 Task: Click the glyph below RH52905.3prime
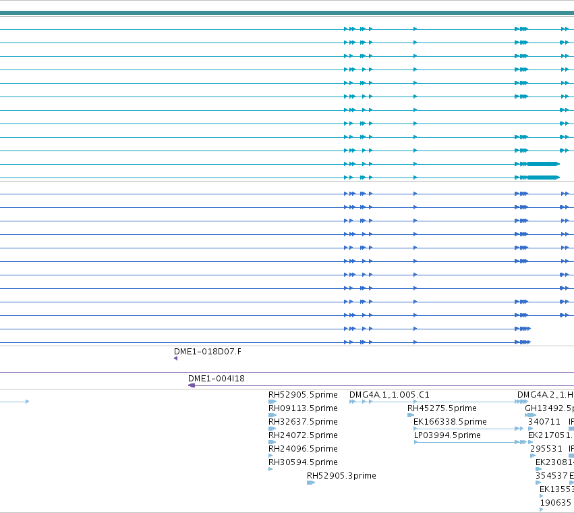[x=311, y=483]
